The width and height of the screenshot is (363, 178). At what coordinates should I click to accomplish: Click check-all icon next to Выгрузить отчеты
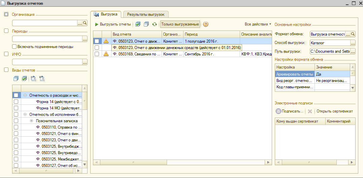tap(138, 24)
